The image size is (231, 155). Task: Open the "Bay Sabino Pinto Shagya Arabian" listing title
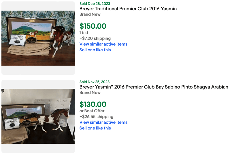click(154, 87)
